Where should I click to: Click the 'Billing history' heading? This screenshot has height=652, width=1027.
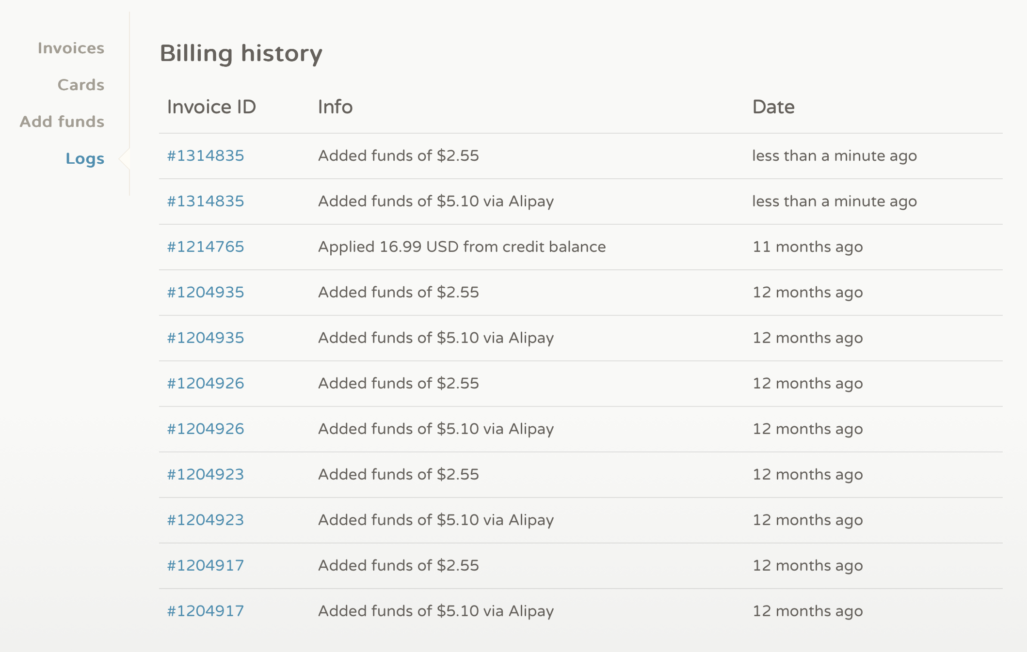point(241,54)
